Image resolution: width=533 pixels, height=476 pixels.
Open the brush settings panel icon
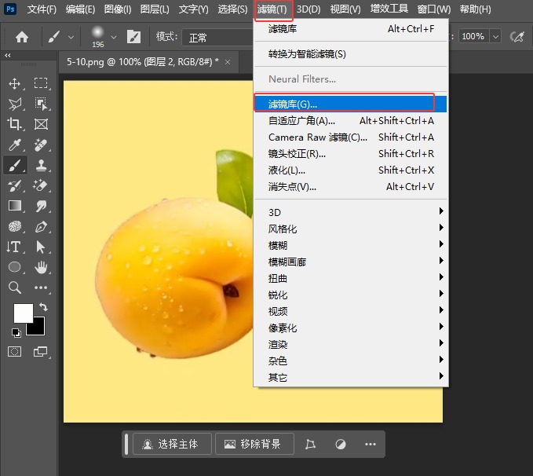point(133,36)
